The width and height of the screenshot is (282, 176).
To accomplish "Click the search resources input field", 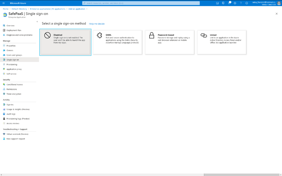I will tap(141, 3).
